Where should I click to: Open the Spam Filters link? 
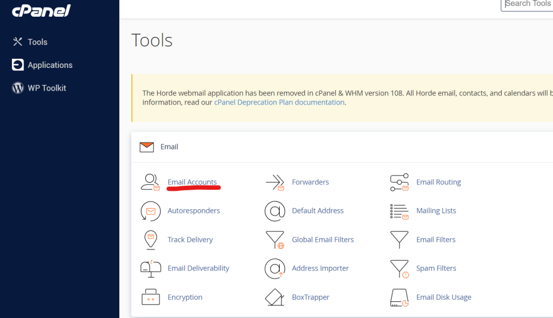pos(436,268)
